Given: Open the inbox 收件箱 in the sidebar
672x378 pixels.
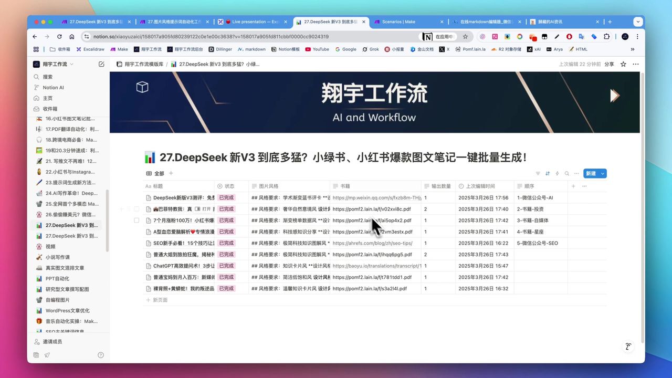Looking at the screenshot, I should tap(50, 109).
